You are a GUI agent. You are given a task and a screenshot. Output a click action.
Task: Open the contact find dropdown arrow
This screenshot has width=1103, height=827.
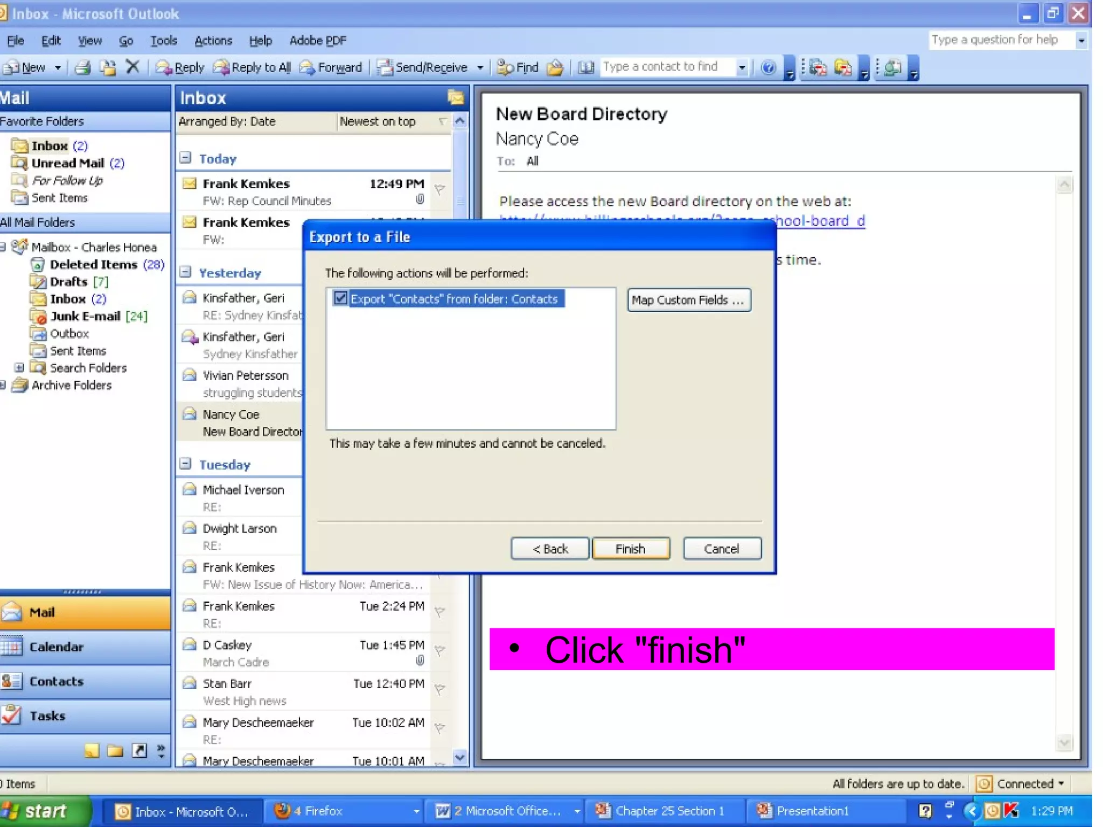[x=742, y=68]
